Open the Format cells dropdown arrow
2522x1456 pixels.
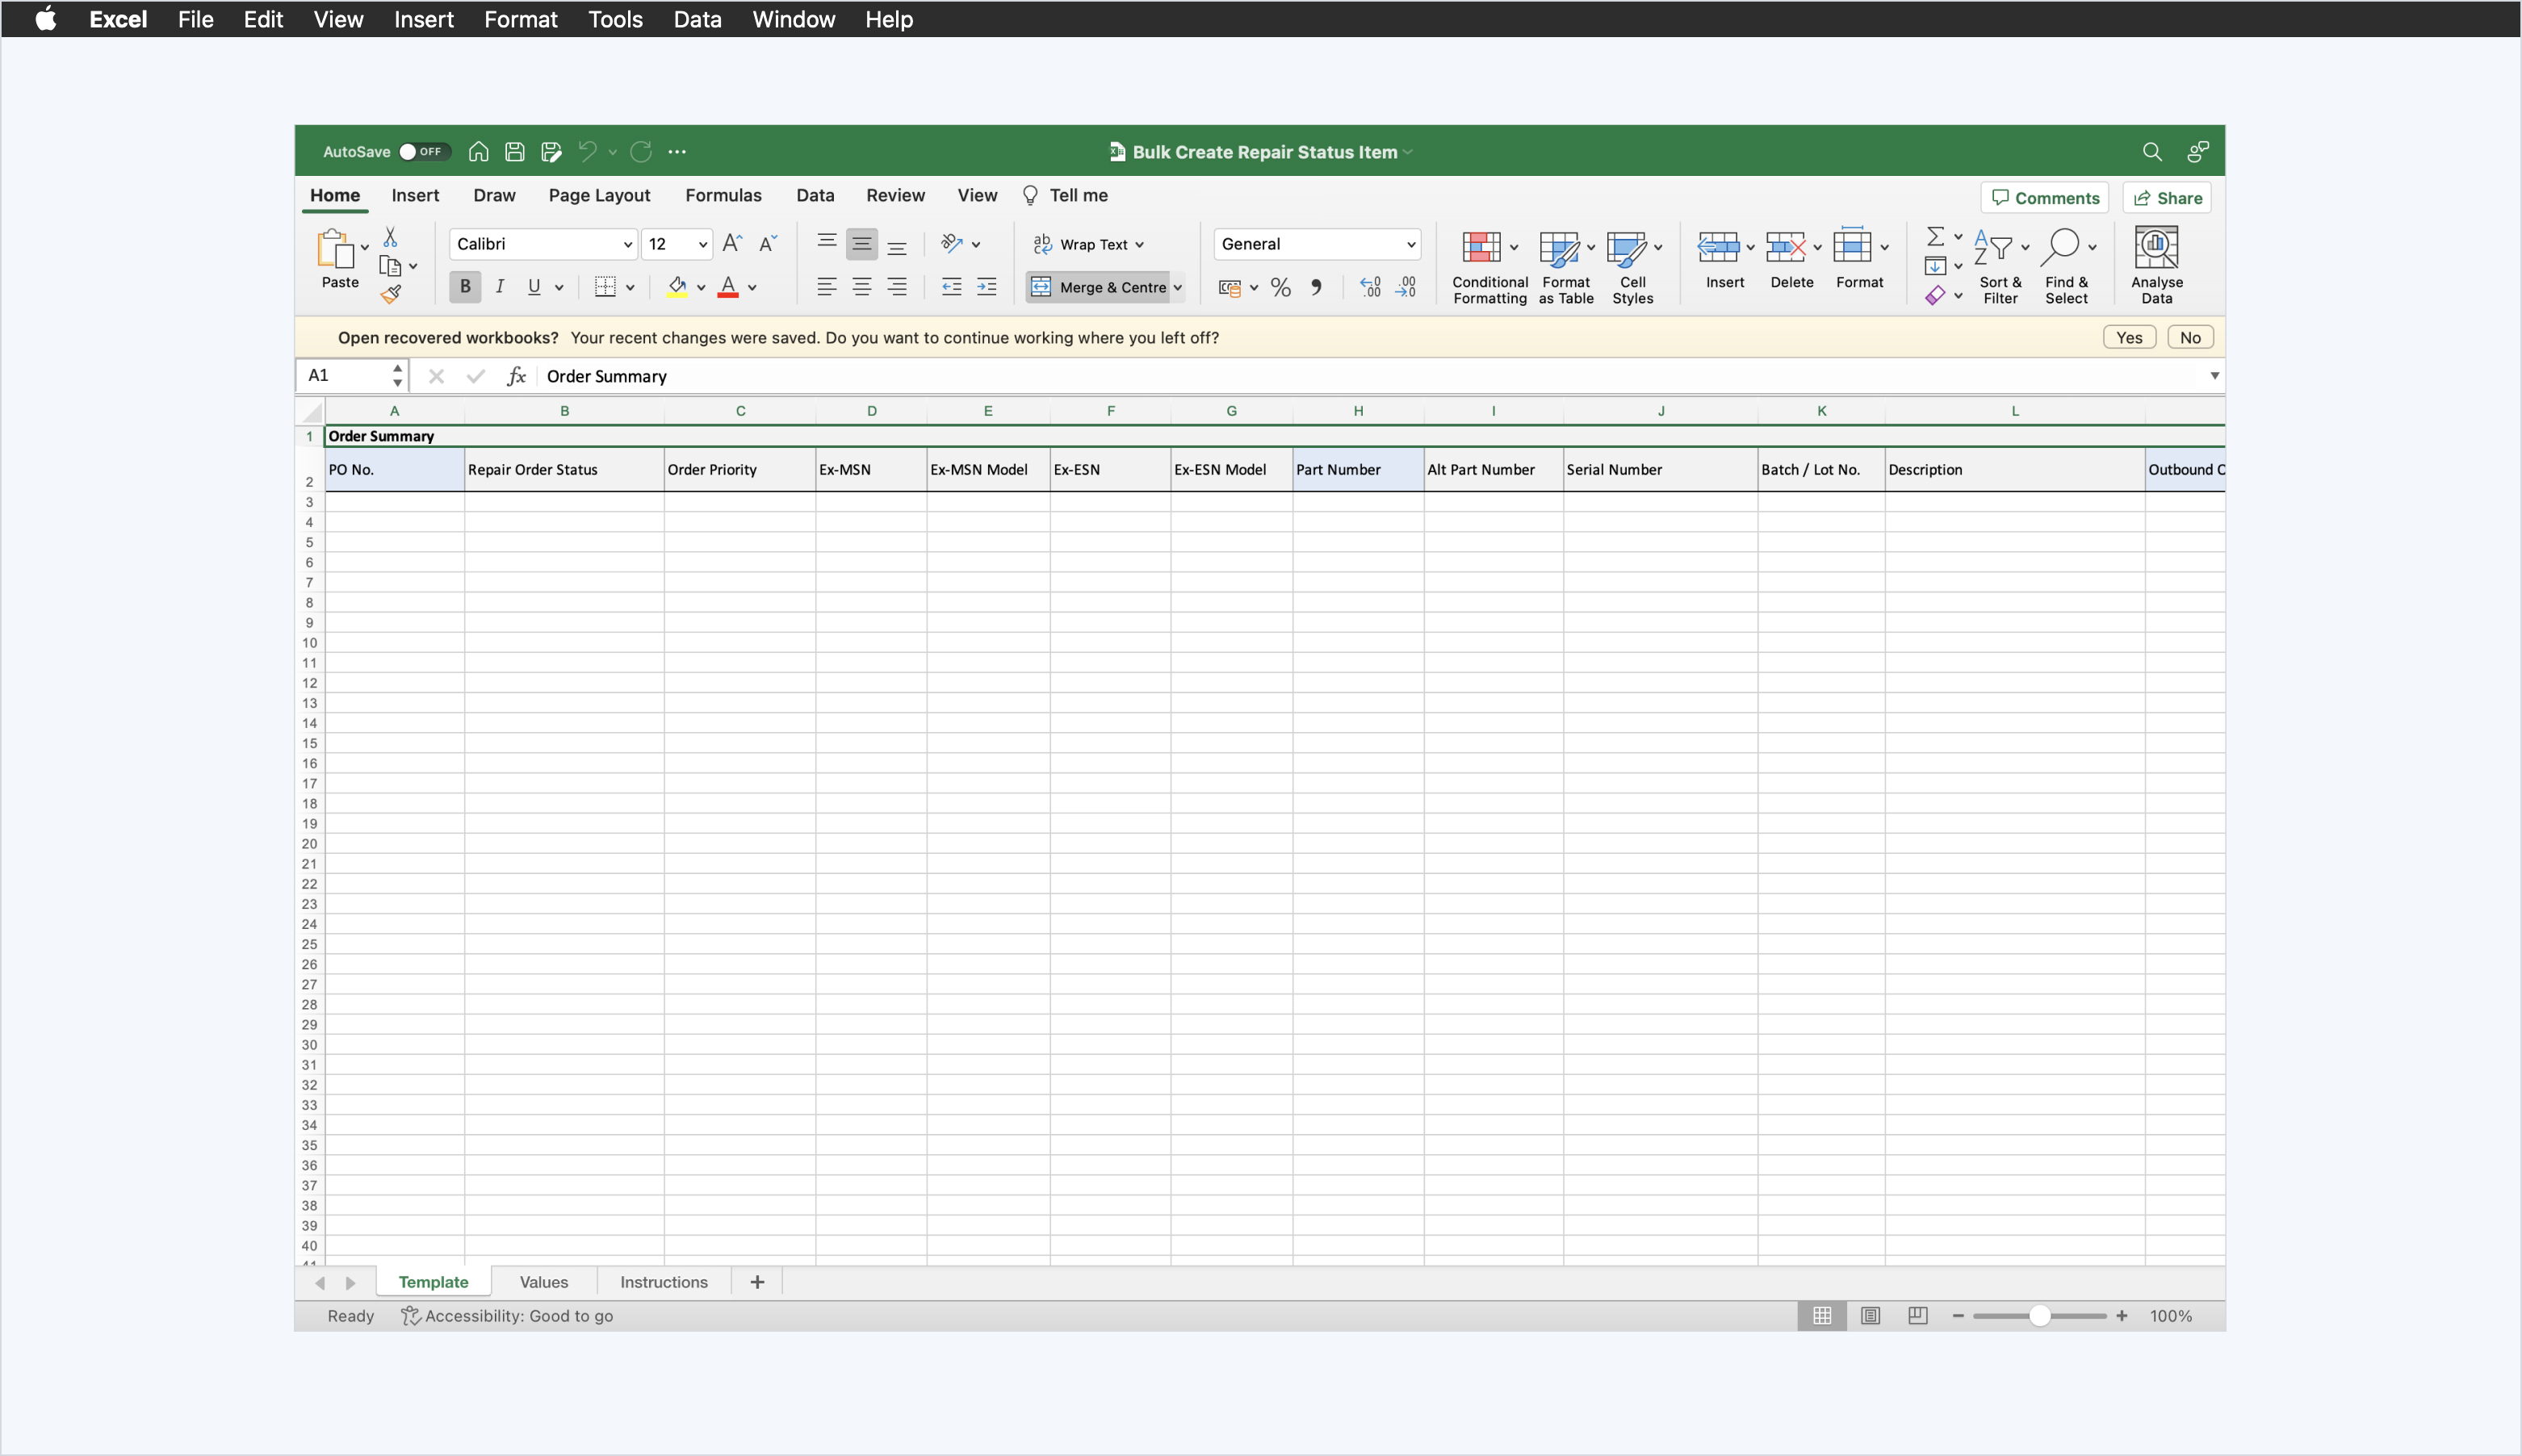pos(1885,247)
